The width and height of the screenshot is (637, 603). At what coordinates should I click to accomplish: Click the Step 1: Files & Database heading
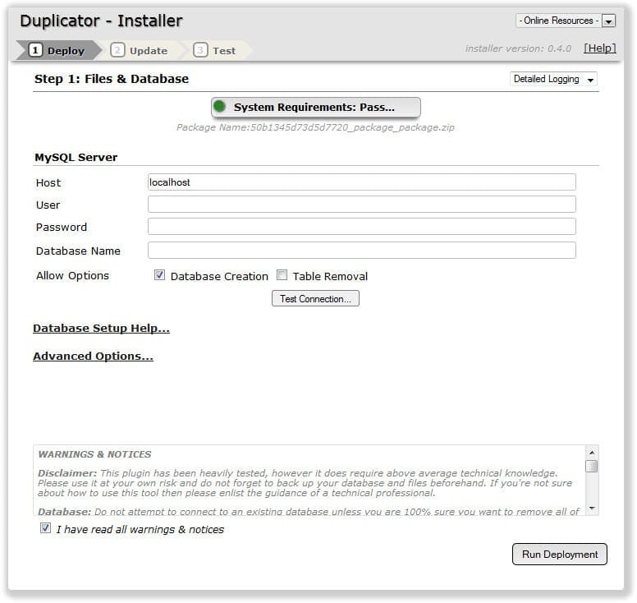click(x=112, y=79)
